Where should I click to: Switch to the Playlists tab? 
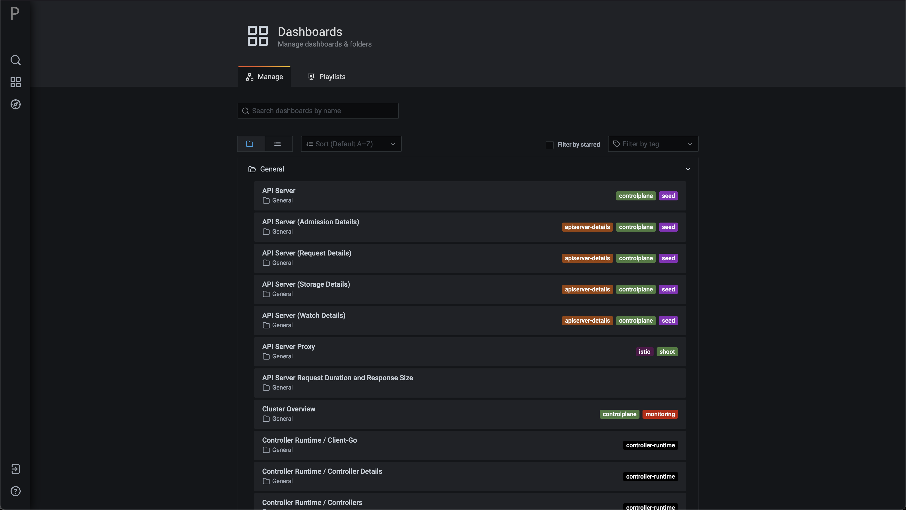click(326, 77)
